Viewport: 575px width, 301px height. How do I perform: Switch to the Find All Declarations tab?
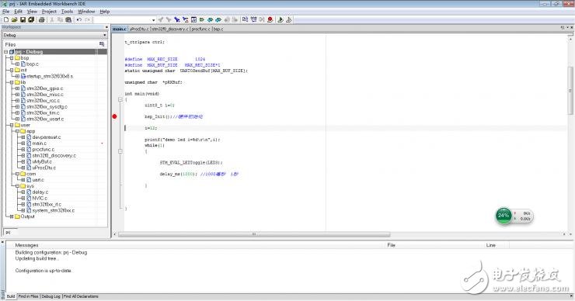[81, 296]
